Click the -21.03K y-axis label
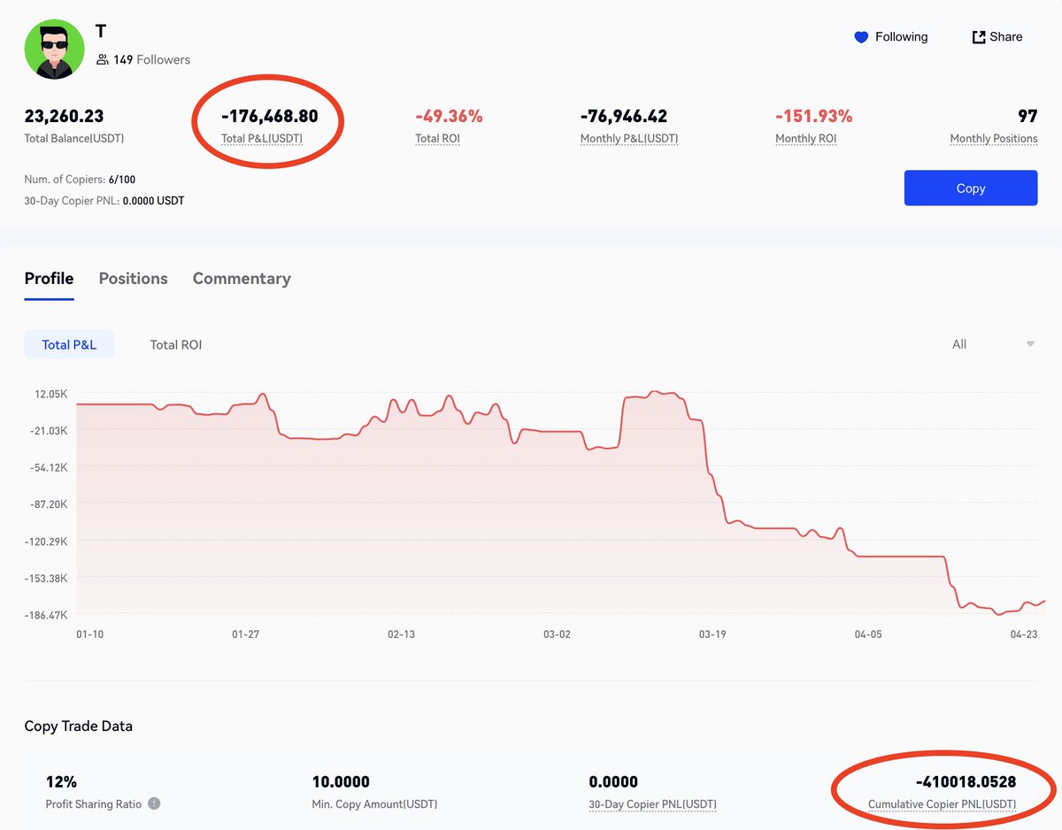The height and width of the screenshot is (830, 1062). click(x=48, y=431)
